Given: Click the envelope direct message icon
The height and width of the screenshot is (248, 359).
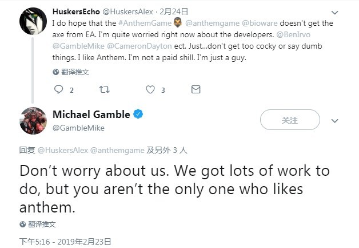Looking at the screenshot, I should pos(196,90).
